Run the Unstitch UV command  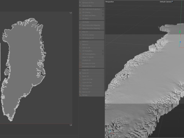(x=92, y=60)
